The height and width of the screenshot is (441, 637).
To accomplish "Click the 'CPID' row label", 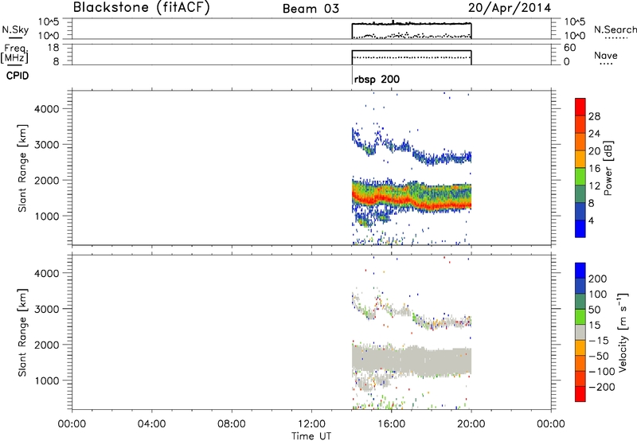I will 18,76.
